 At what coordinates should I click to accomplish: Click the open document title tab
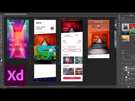point(15,14)
